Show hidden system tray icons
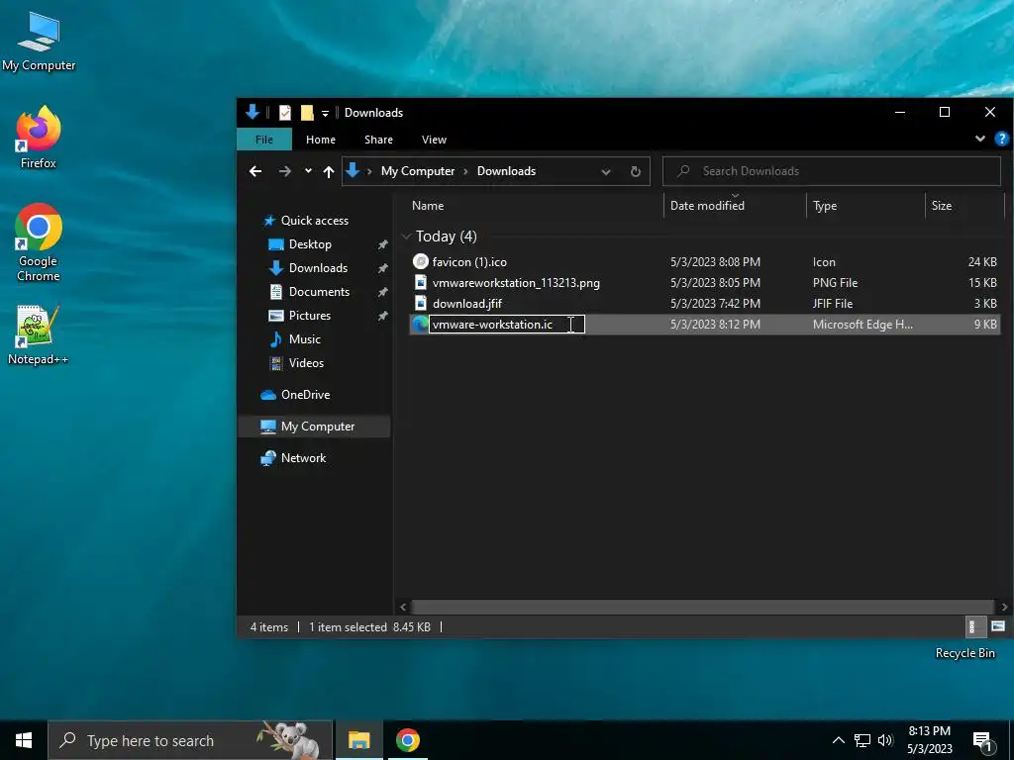 pos(838,740)
